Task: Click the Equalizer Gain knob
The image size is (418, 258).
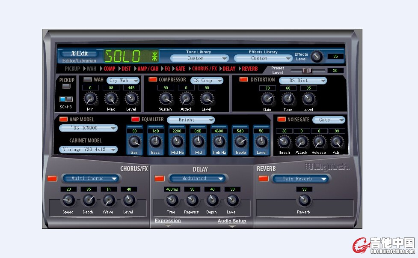Action: (x=135, y=142)
